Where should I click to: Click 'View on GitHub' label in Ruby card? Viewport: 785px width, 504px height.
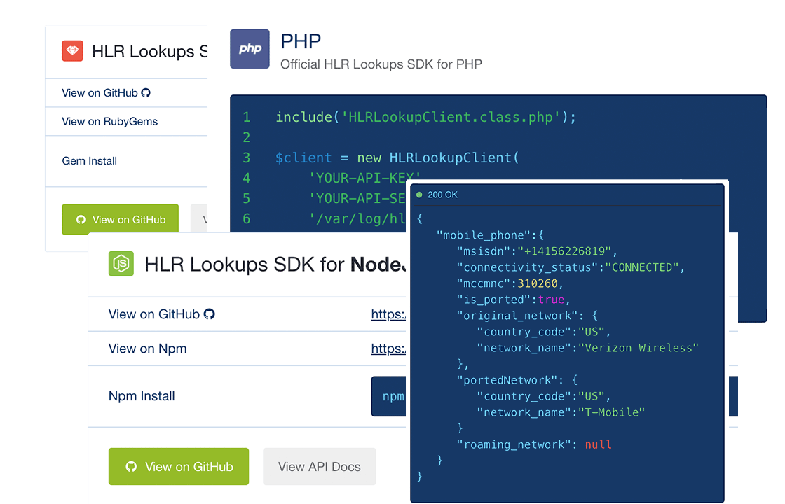point(100,92)
